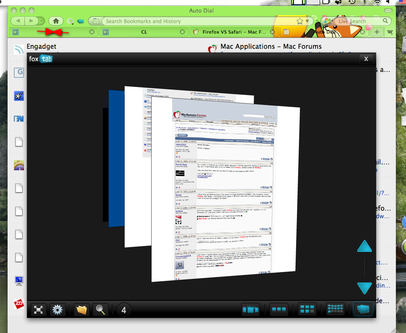406x333 pixels.
Task: Click FoxTab down arrow
Action: pyautogui.click(x=365, y=288)
